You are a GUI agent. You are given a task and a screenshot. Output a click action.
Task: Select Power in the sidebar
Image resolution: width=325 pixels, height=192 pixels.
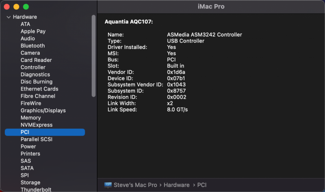(x=28, y=147)
